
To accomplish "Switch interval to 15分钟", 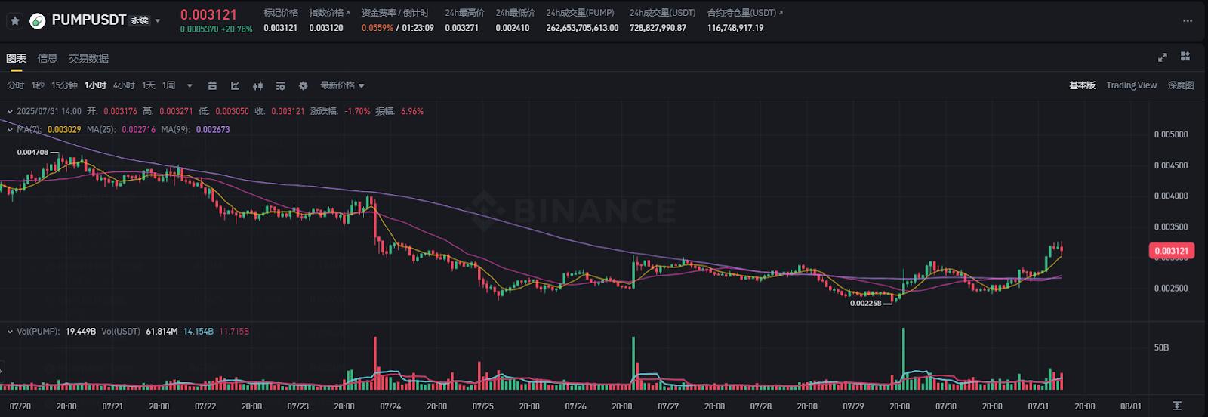I will 64,85.
